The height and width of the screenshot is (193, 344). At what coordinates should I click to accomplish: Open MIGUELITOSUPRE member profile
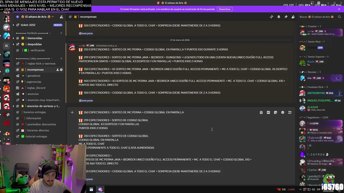[x=321, y=101]
